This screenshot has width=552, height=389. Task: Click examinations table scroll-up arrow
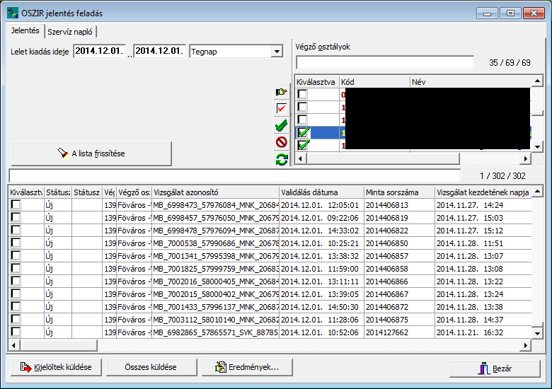tap(537, 192)
